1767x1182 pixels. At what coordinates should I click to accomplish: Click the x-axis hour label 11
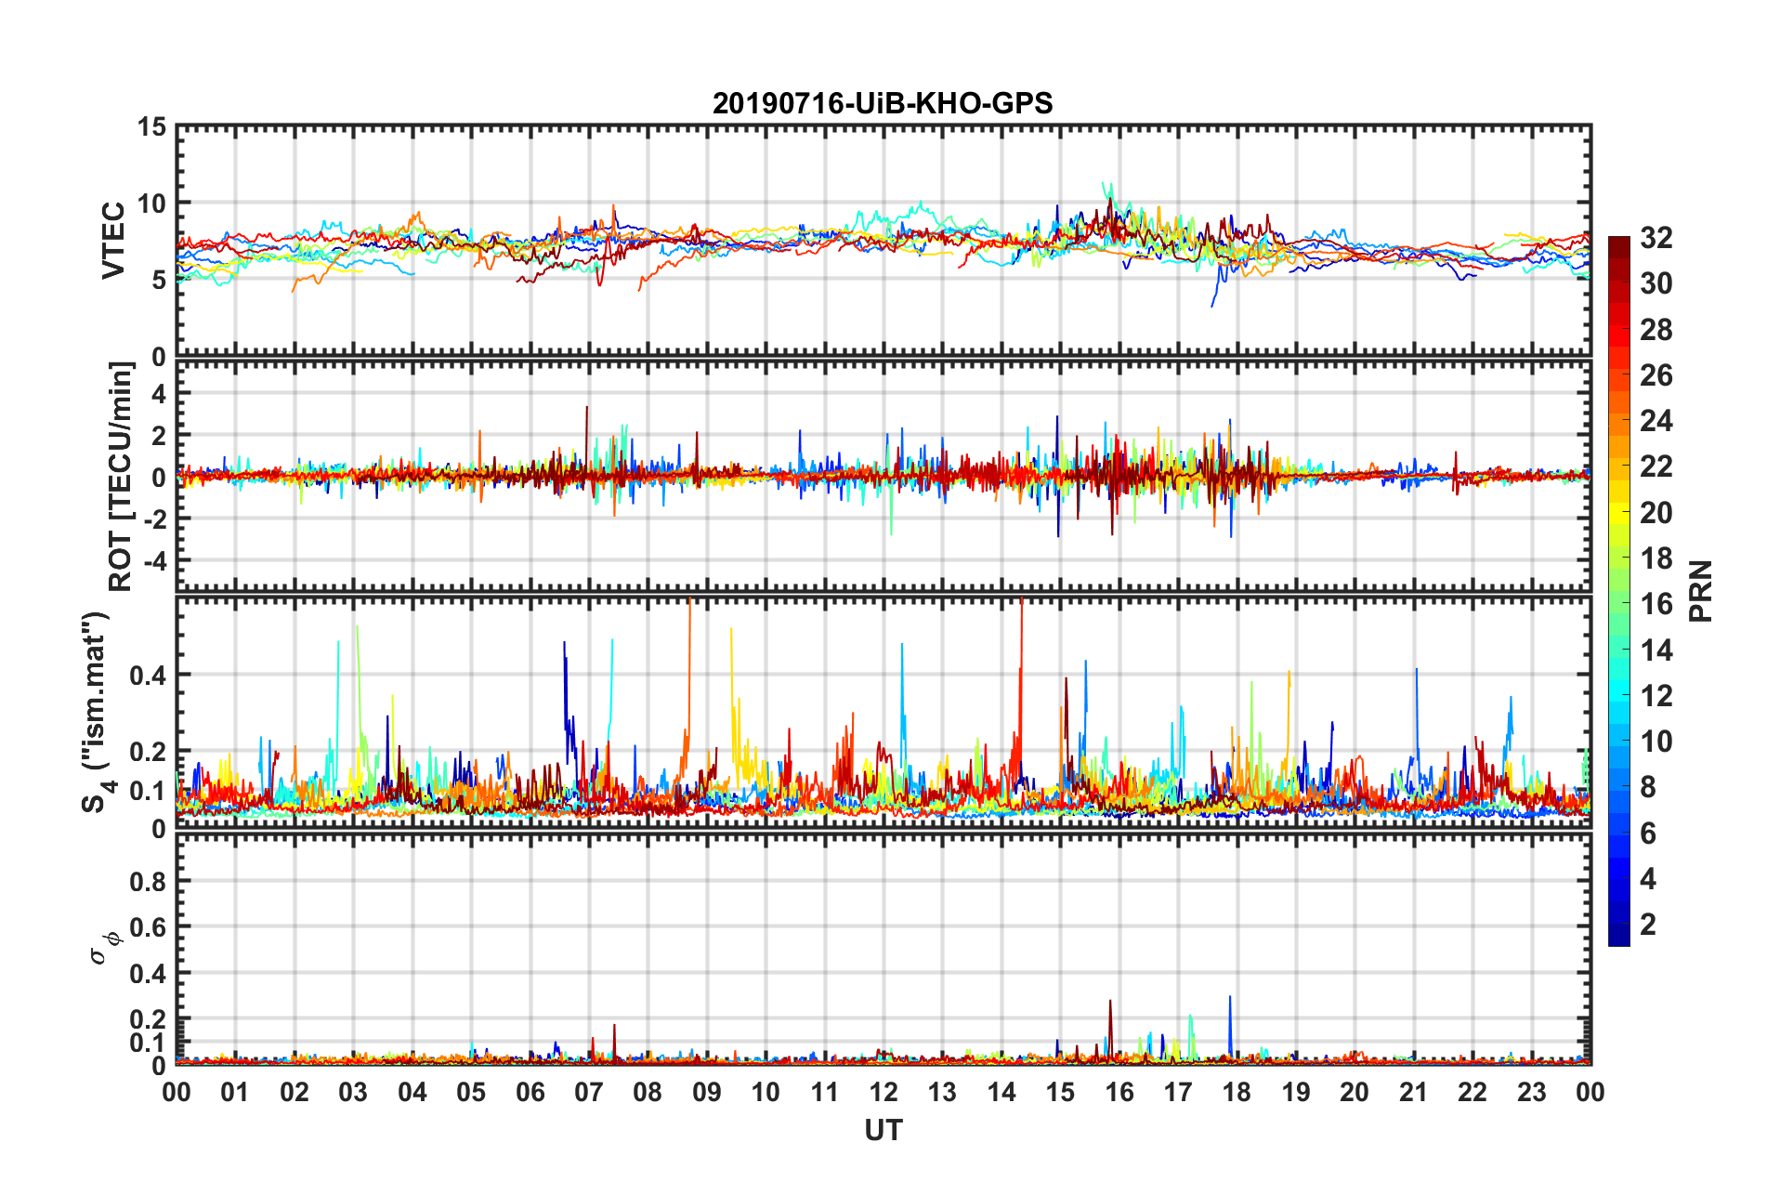pos(825,1092)
